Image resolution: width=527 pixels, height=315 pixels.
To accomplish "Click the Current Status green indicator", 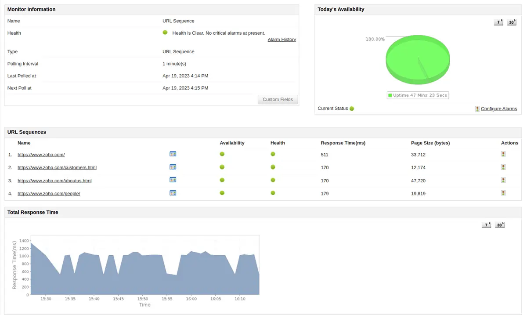I will coord(352,109).
